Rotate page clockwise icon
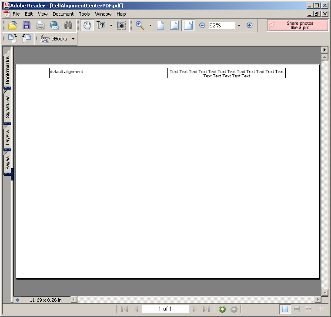Viewport: 331px width, 317px height. (x=13, y=39)
